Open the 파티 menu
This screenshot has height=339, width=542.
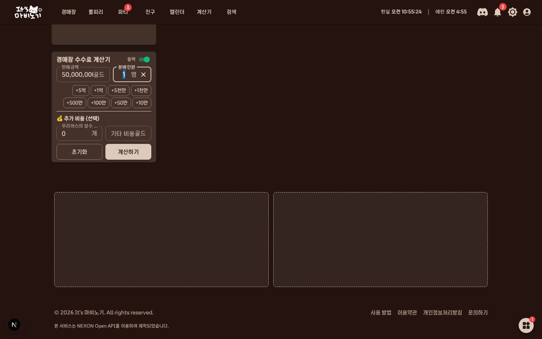tap(123, 12)
